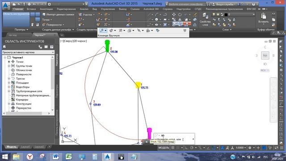This screenshot has width=286, height=161.
Task: Click the Участок ribbon button
Action: [86, 14]
